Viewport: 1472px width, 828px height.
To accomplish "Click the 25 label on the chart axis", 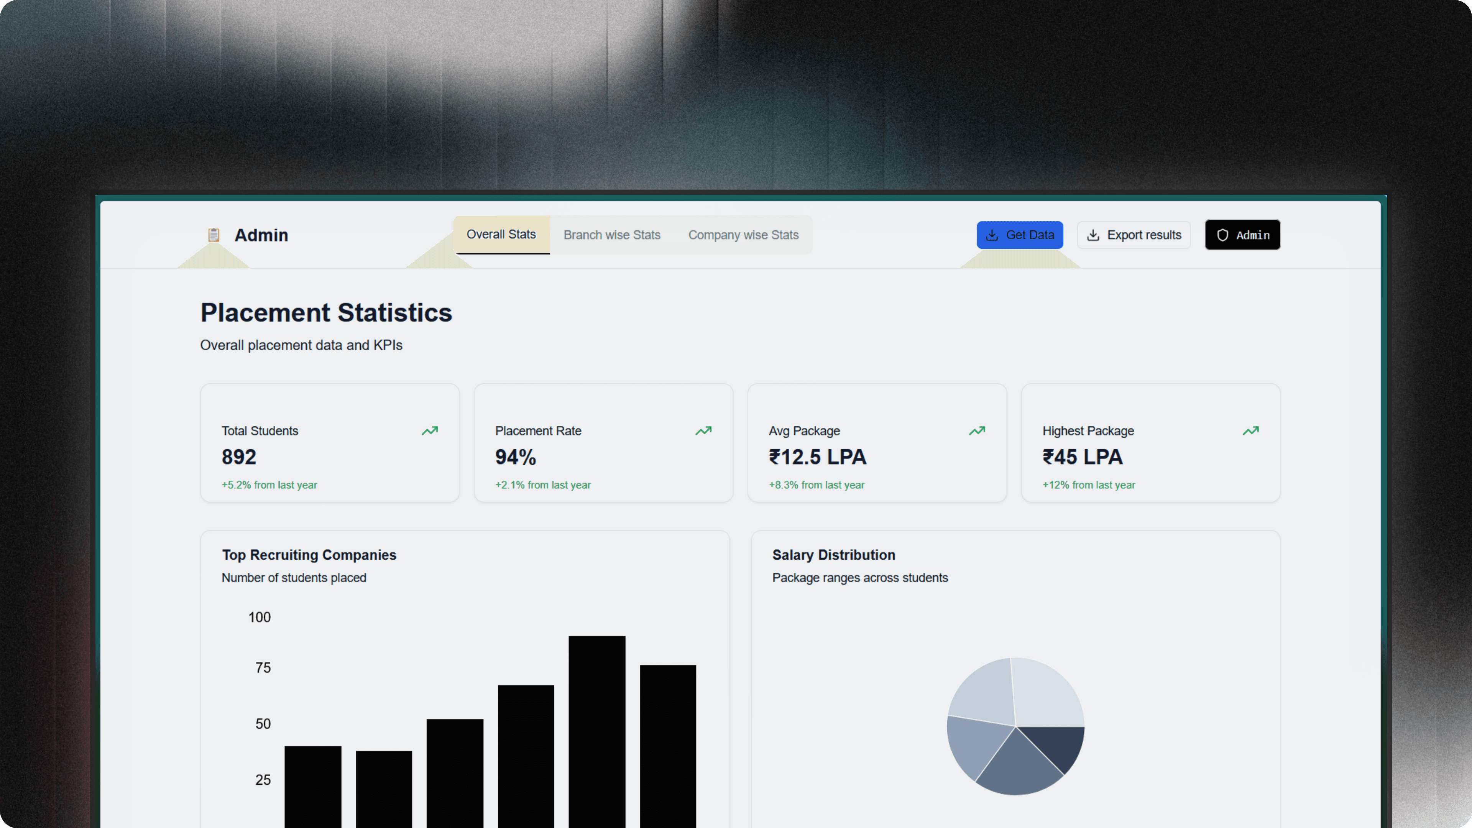I will click(263, 779).
